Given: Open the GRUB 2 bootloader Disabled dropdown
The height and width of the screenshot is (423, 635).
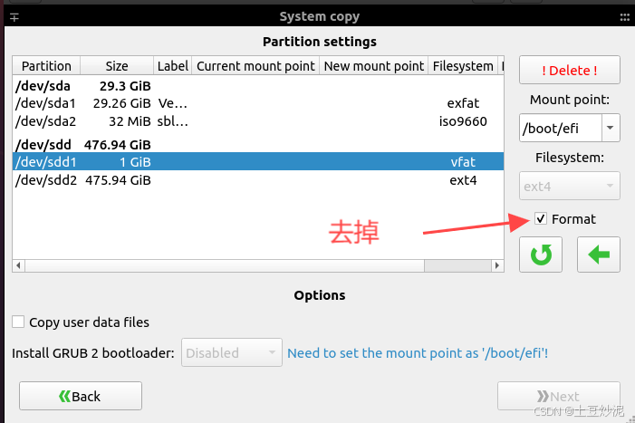Looking at the screenshot, I should [232, 352].
